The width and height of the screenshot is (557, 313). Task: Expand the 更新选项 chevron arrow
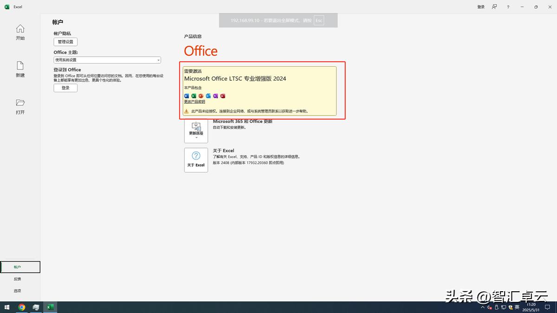(196, 138)
